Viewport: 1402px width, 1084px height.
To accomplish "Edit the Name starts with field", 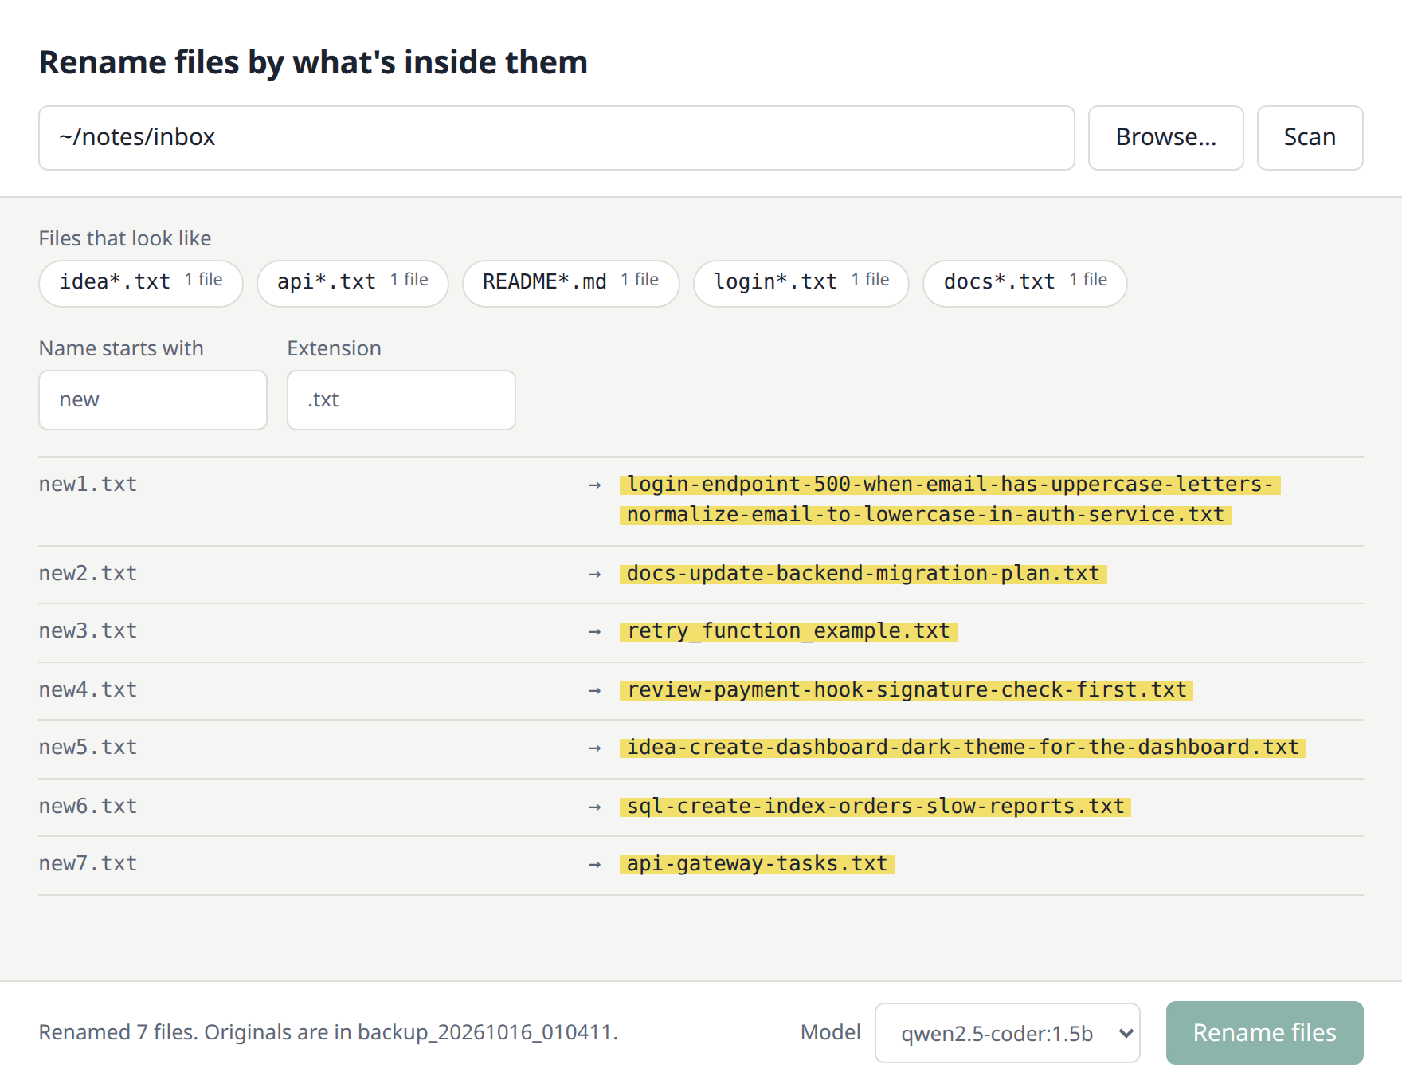I will 153,400.
